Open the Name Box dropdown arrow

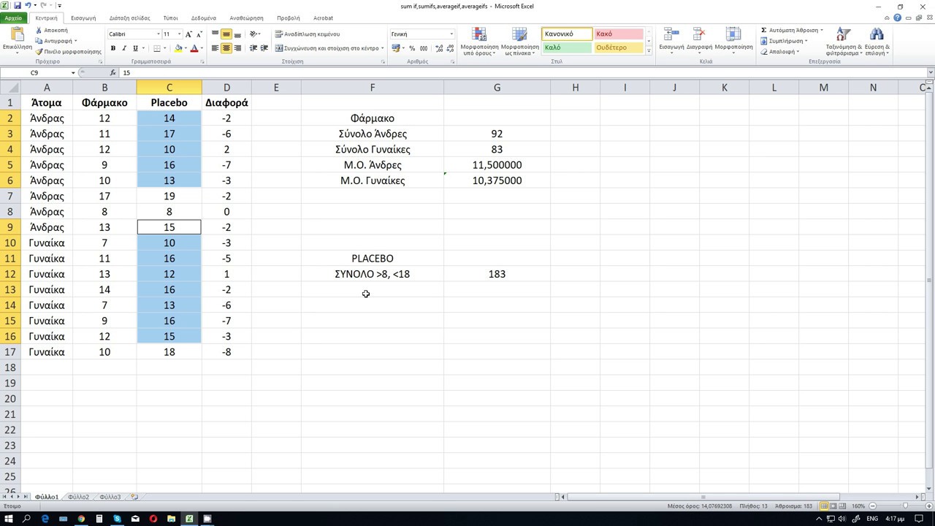coord(73,73)
